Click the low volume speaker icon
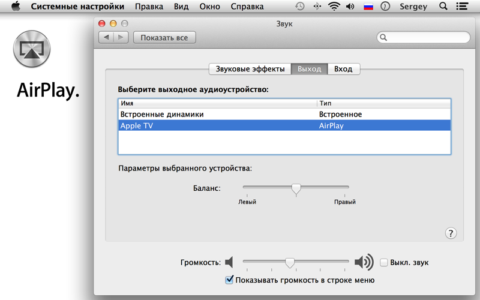480x300 pixels. (x=229, y=262)
